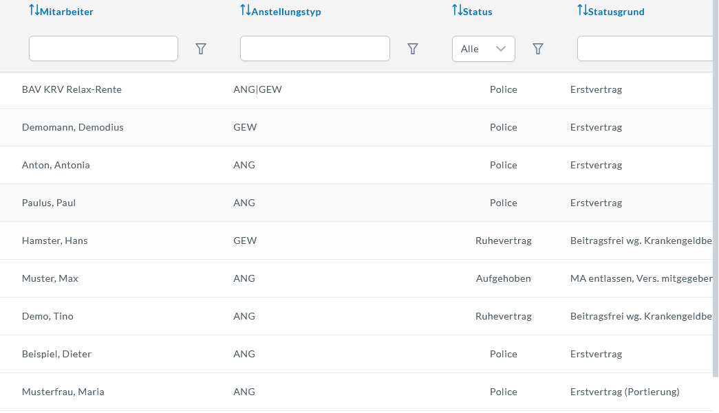Open the Status filter funnel icon

point(538,49)
